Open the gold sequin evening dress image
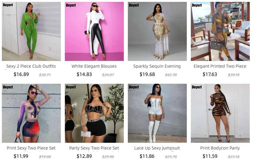The width and height of the screenshot is (253, 168). pos(157,31)
